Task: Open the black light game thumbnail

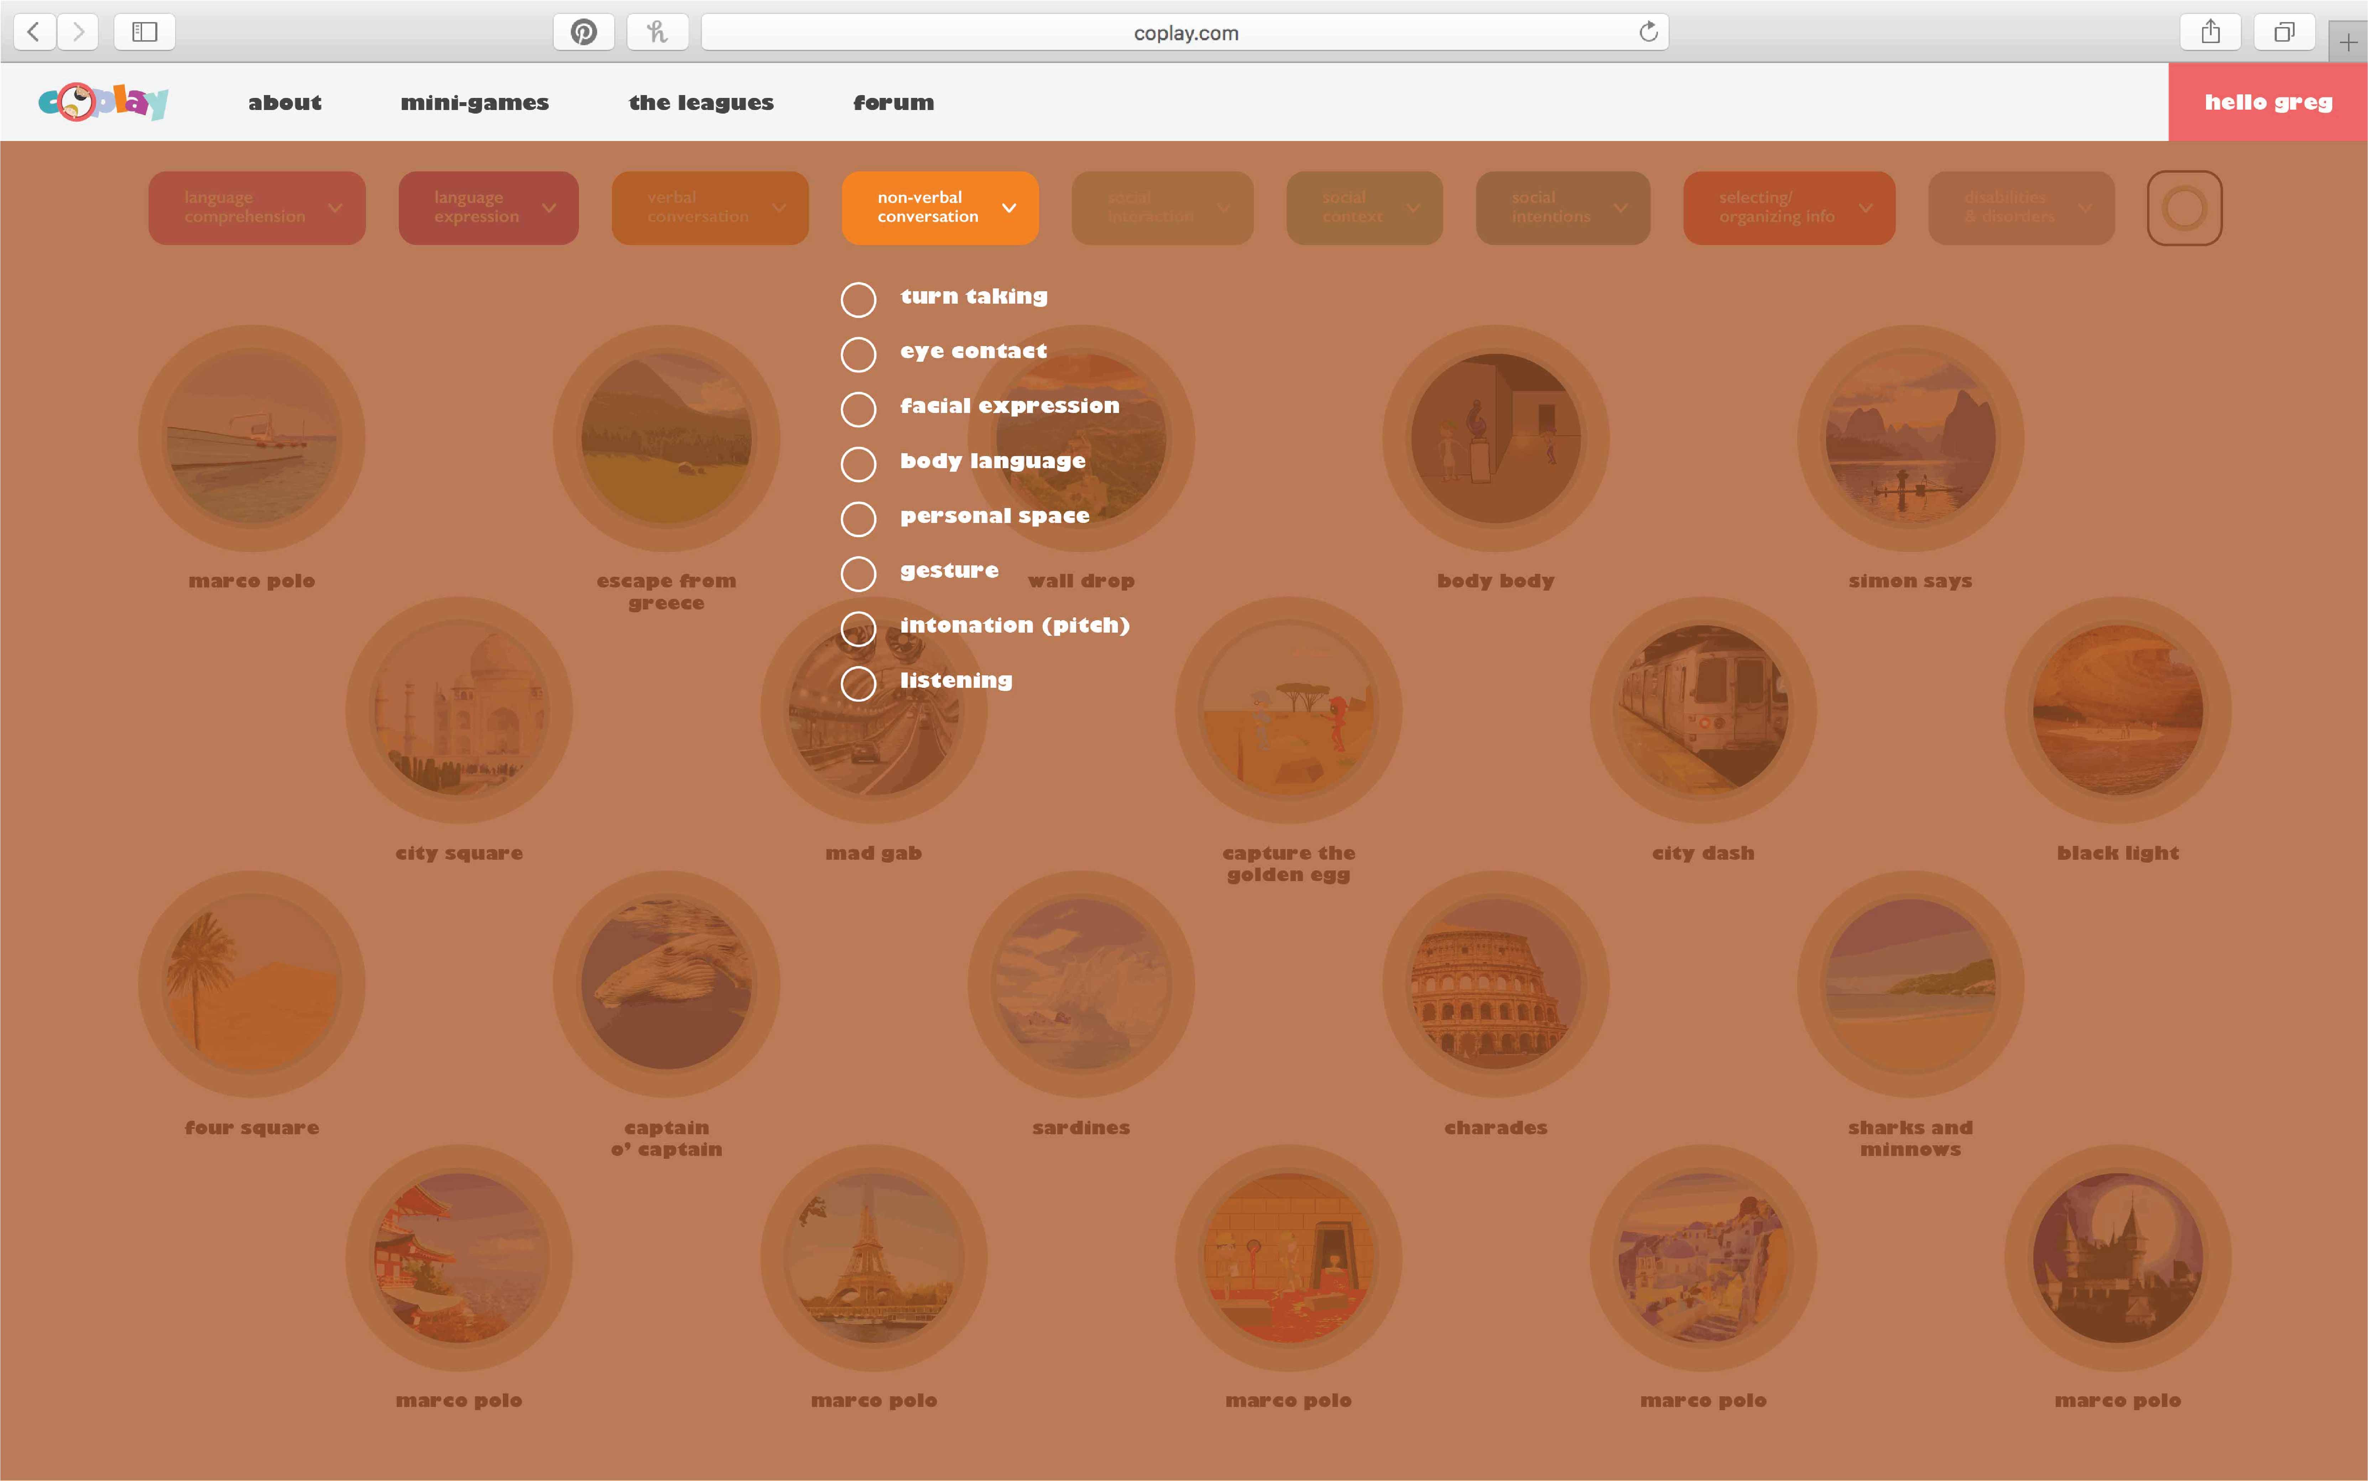Action: point(2117,710)
